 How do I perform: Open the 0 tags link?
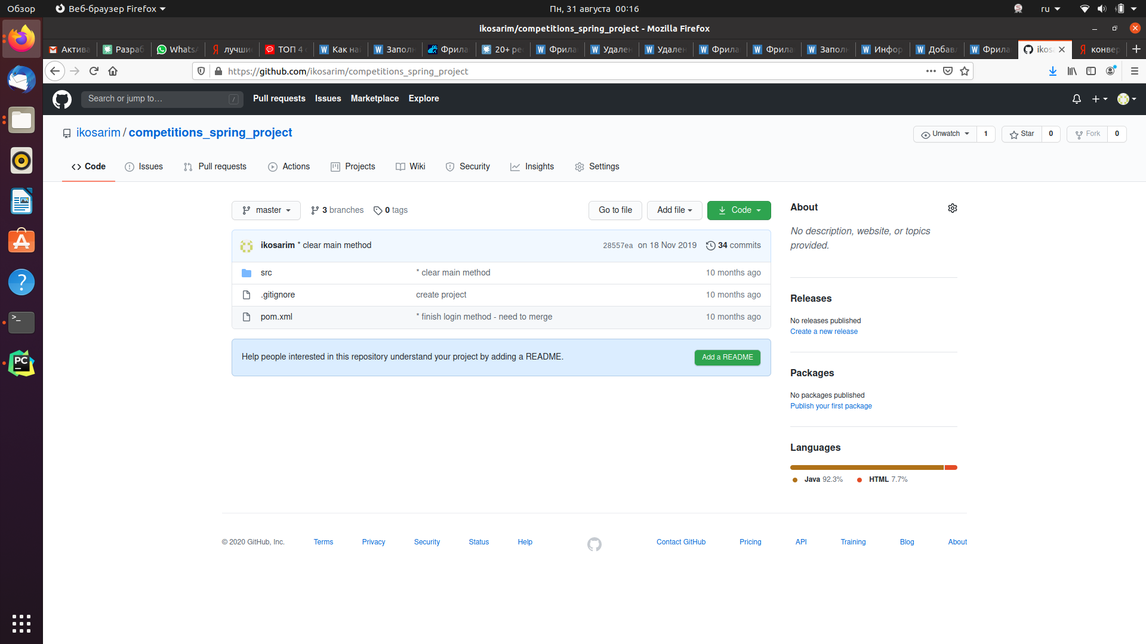tap(390, 210)
